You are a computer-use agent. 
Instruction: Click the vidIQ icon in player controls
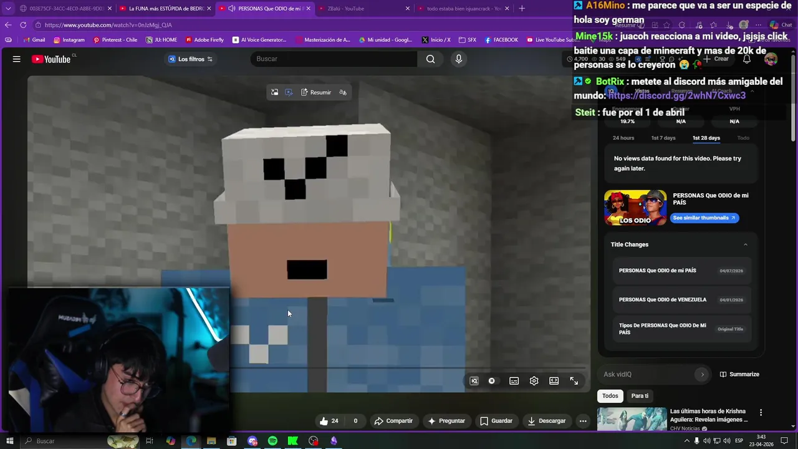tap(474, 381)
